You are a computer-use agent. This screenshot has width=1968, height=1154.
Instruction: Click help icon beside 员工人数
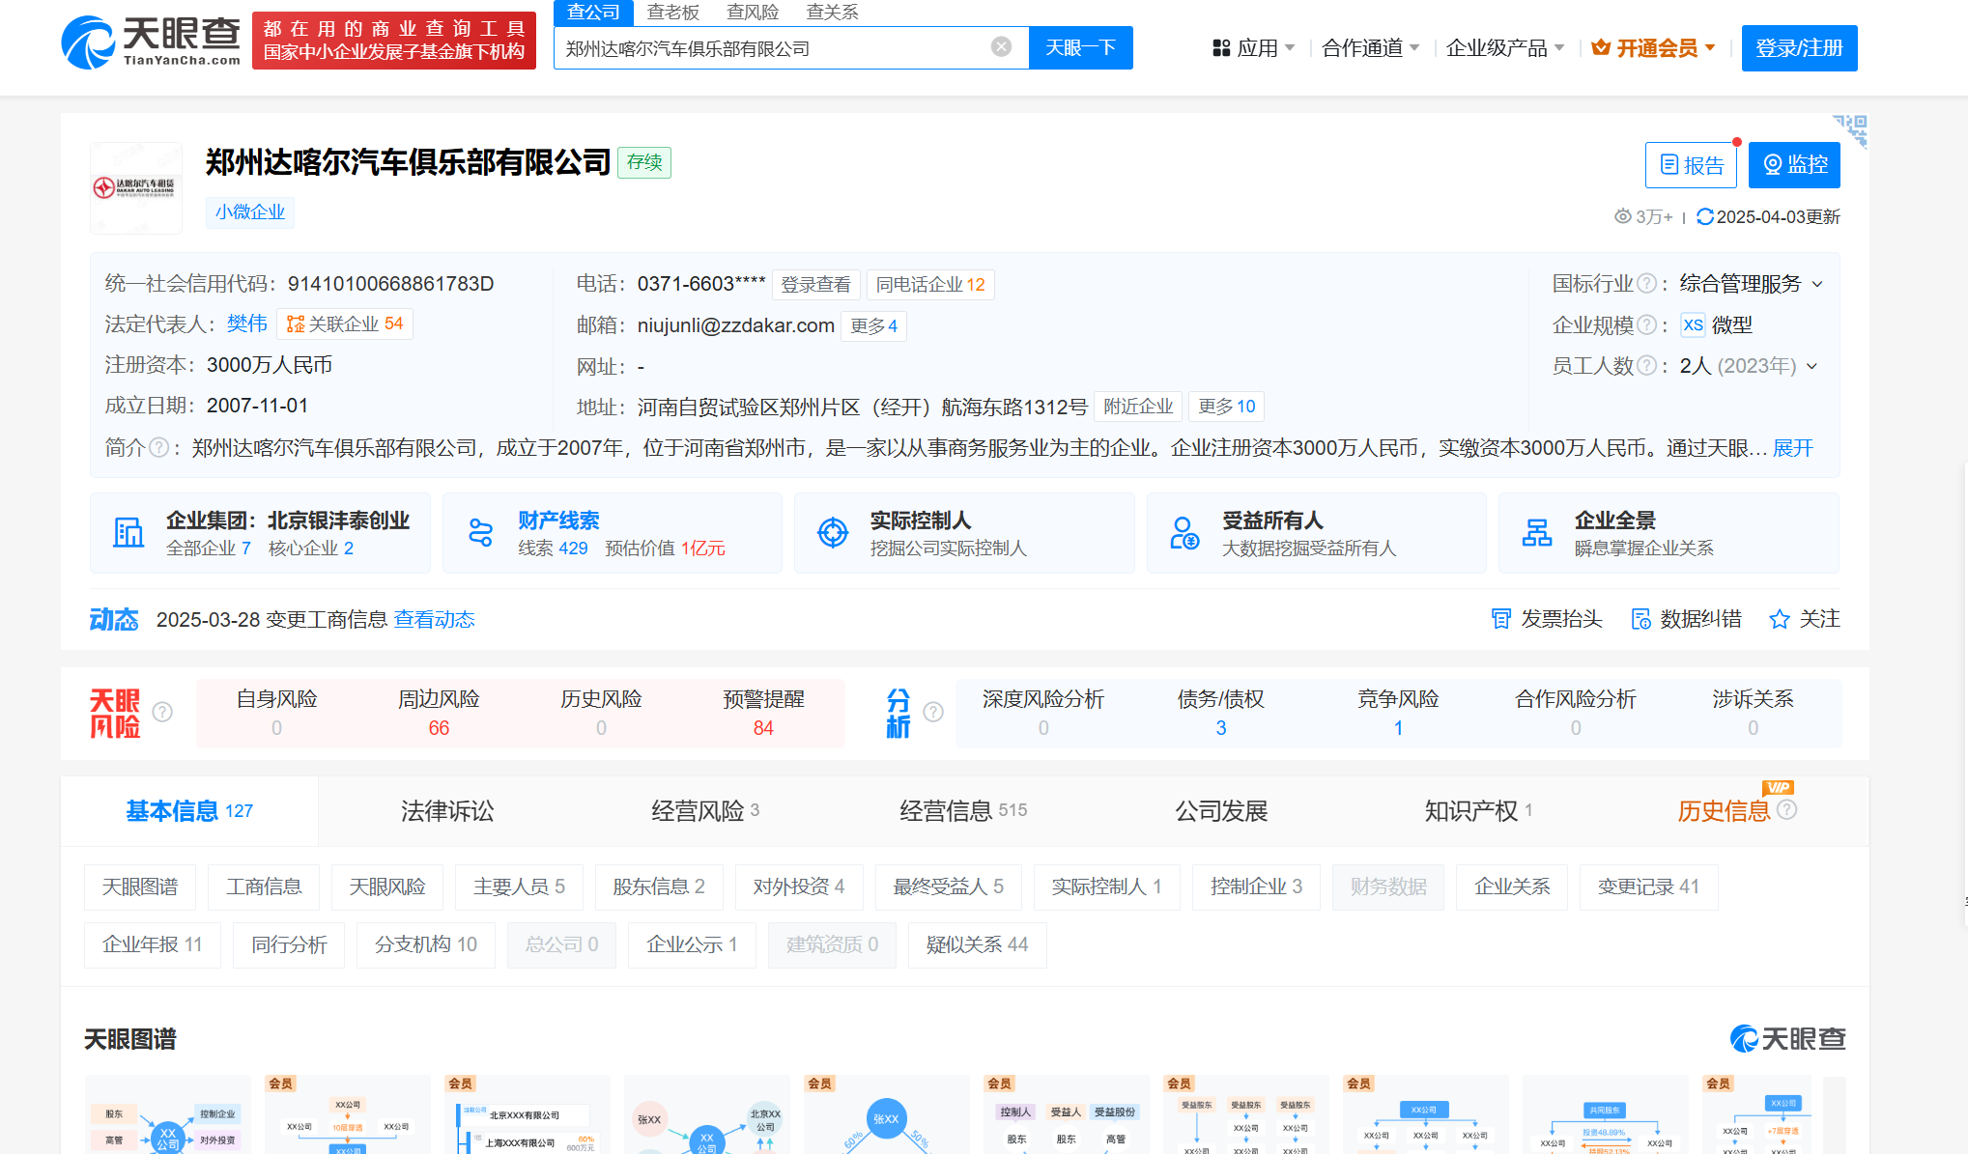point(1647,366)
